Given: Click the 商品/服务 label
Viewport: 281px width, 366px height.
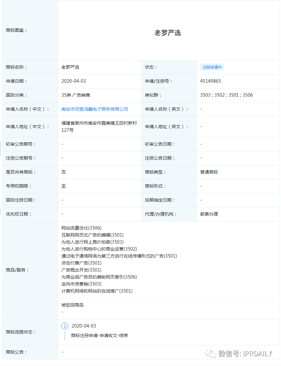Looking at the screenshot, I should click(x=17, y=270).
